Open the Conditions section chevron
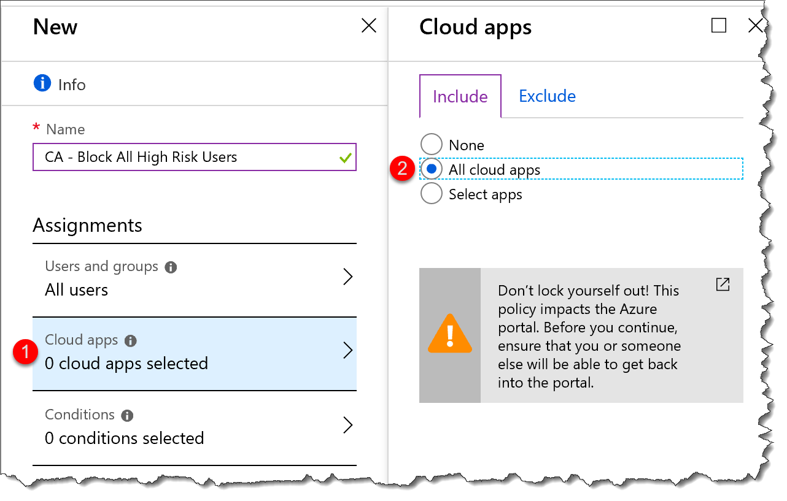The image size is (787, 501). click(x=348, y=425)
